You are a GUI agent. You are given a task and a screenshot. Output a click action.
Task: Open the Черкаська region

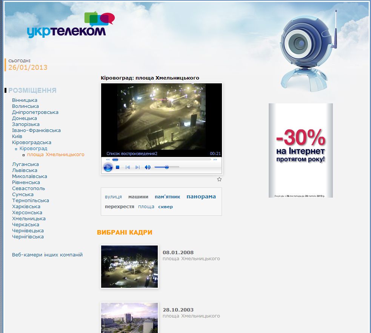(x=26, y=225)
